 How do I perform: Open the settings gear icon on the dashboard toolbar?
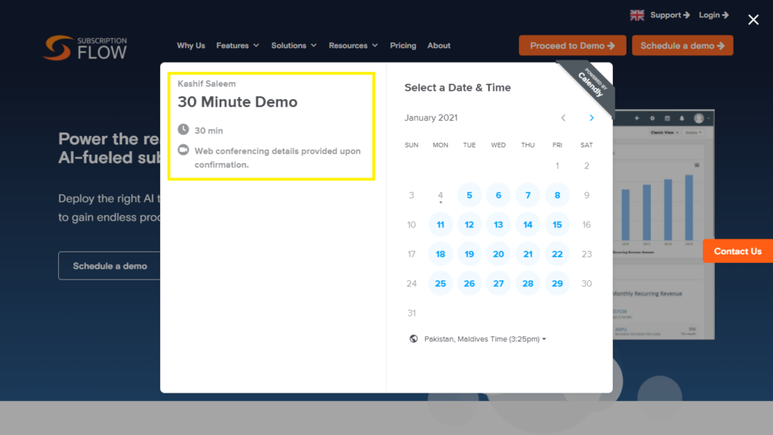pos(653,118)
